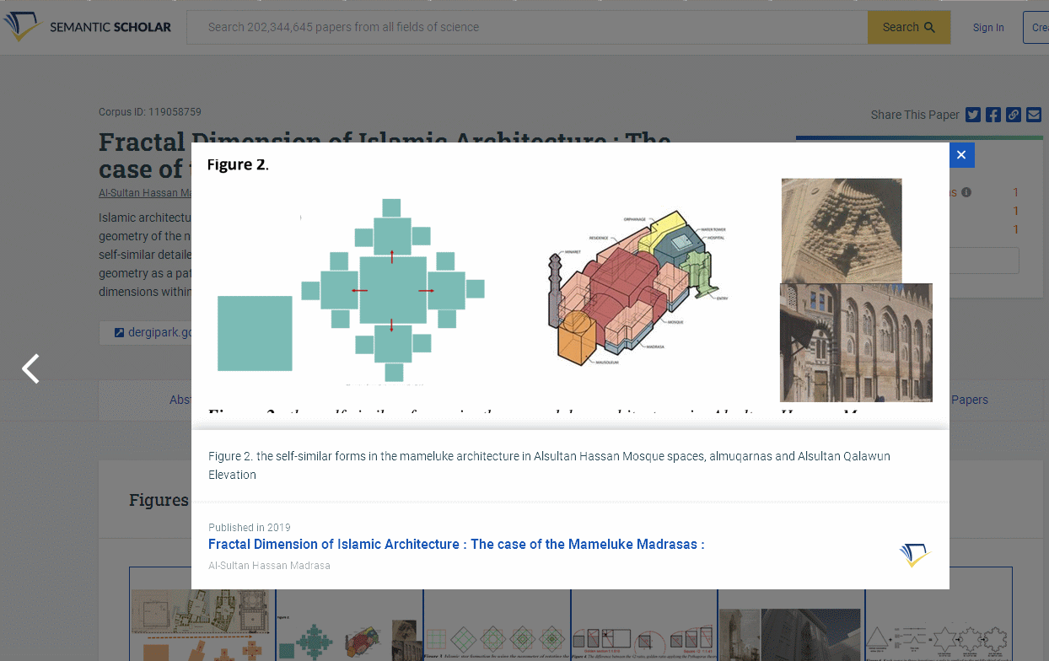The height and width of the screenshot is (661, 1049).
Task: Click 'Al-Sultan Hassan Madrasa' subtitle in modal
Action: (269, 566)
